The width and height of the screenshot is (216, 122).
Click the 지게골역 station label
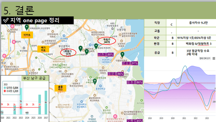(49, 54)
